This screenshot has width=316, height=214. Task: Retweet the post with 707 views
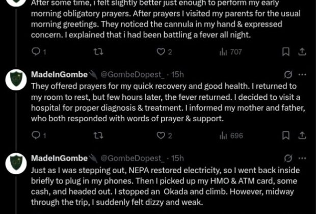coord(98,52)
